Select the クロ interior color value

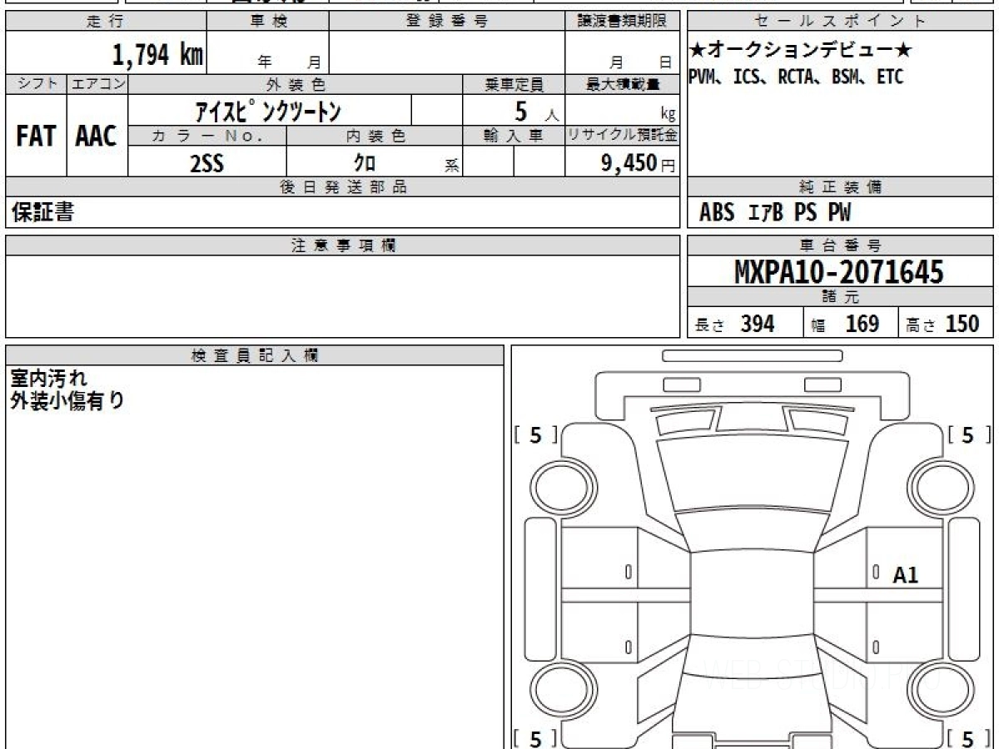[364, 163]
